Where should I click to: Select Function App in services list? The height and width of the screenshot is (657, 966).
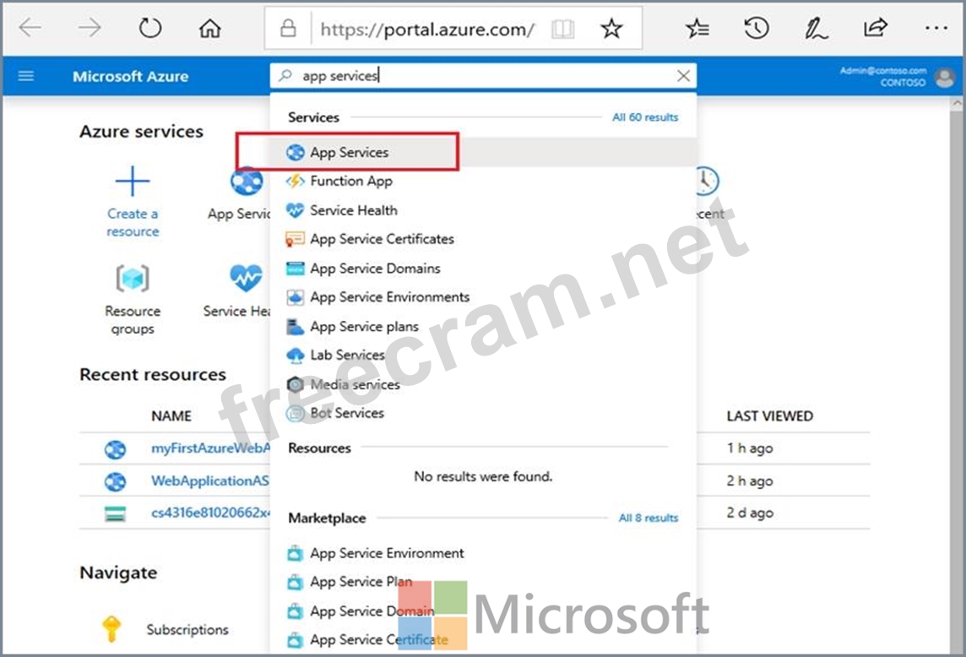click(x=350, y=182)
